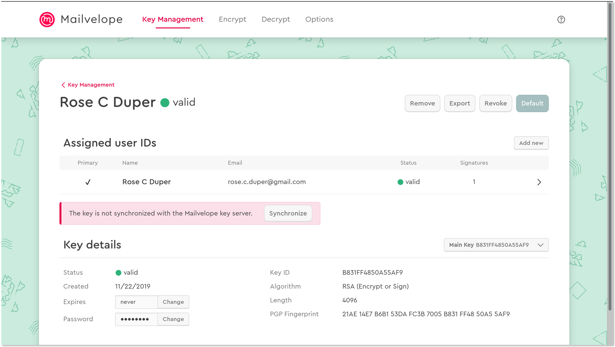Change the key expiration from never

pos(173,302)
